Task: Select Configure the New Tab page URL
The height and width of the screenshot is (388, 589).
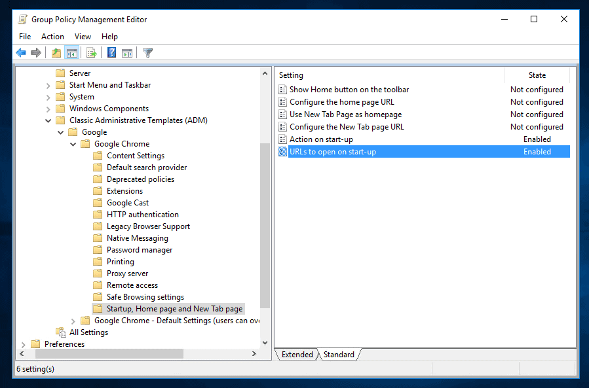Action: 347,126
